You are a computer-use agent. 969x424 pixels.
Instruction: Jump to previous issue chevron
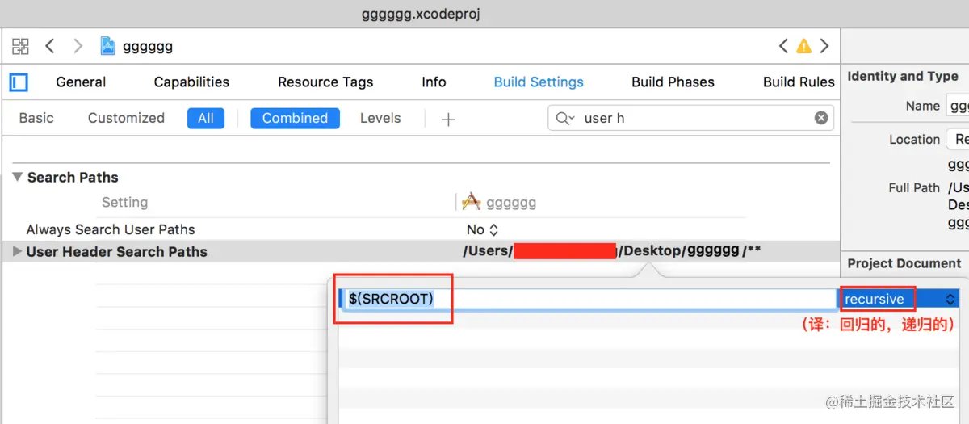783,46
